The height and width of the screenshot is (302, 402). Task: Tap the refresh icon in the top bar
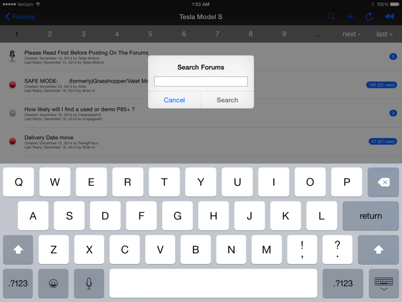[x=369, y=17]
